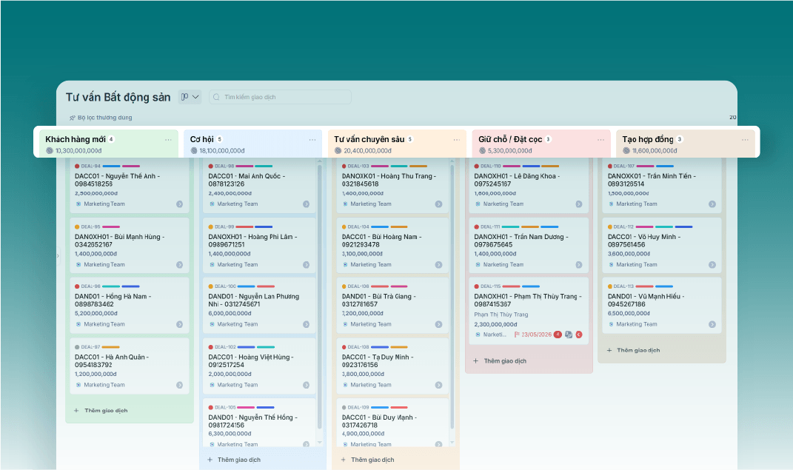Open the board view switcher dropdown
Screen dimensions: 793x470
pyautogui.click(x=190, y=97)
